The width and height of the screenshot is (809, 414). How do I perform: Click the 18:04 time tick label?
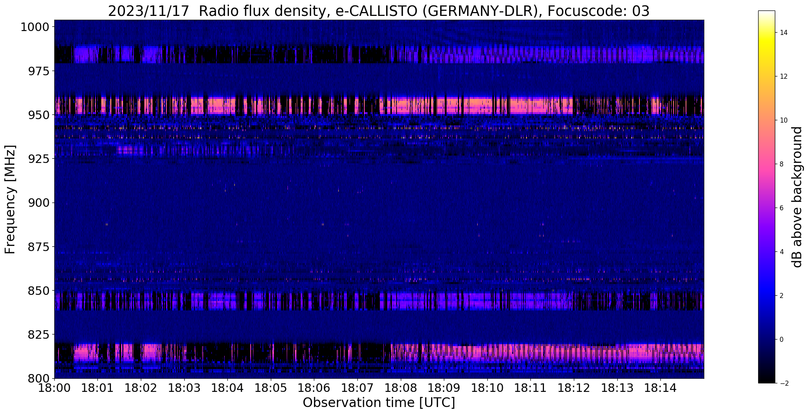(x=227, y=388)
